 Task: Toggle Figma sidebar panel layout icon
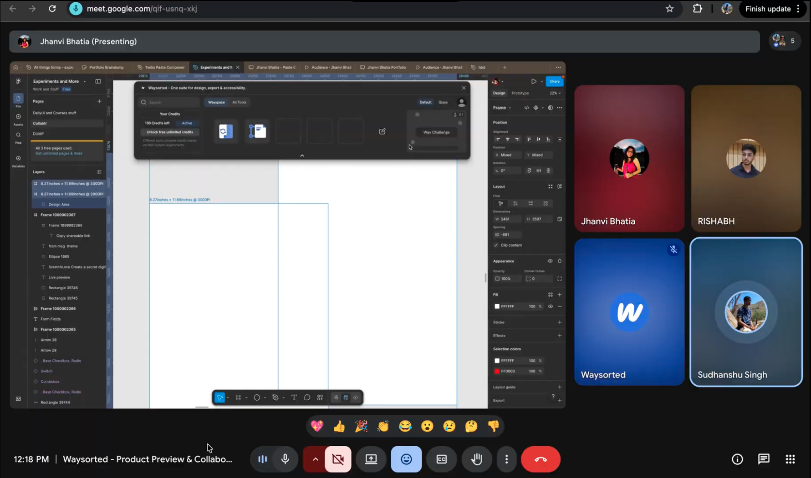(98, 81)
